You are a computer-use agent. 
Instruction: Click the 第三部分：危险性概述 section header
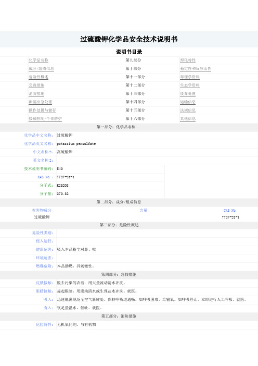(119, 225)
